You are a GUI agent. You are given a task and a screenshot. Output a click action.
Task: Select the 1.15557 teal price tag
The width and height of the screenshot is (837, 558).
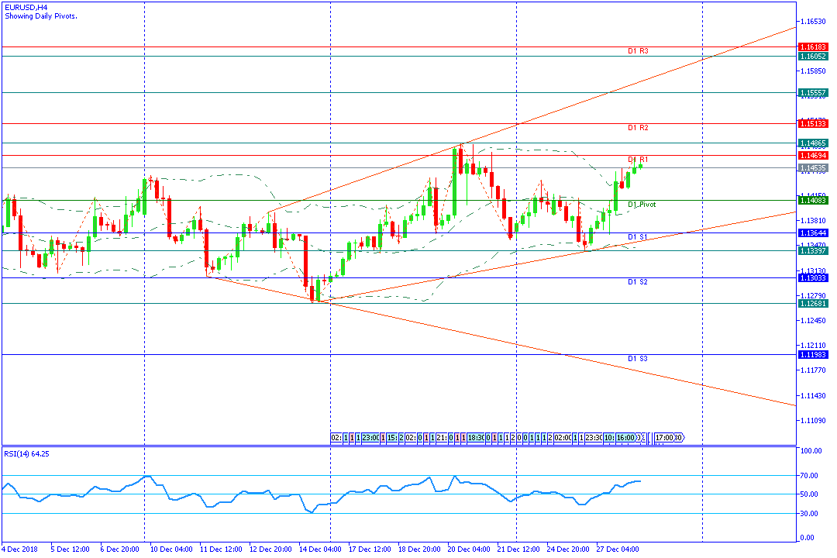point(814,93)
